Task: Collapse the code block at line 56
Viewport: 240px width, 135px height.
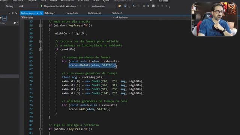Action: click(x=40, y=25)
